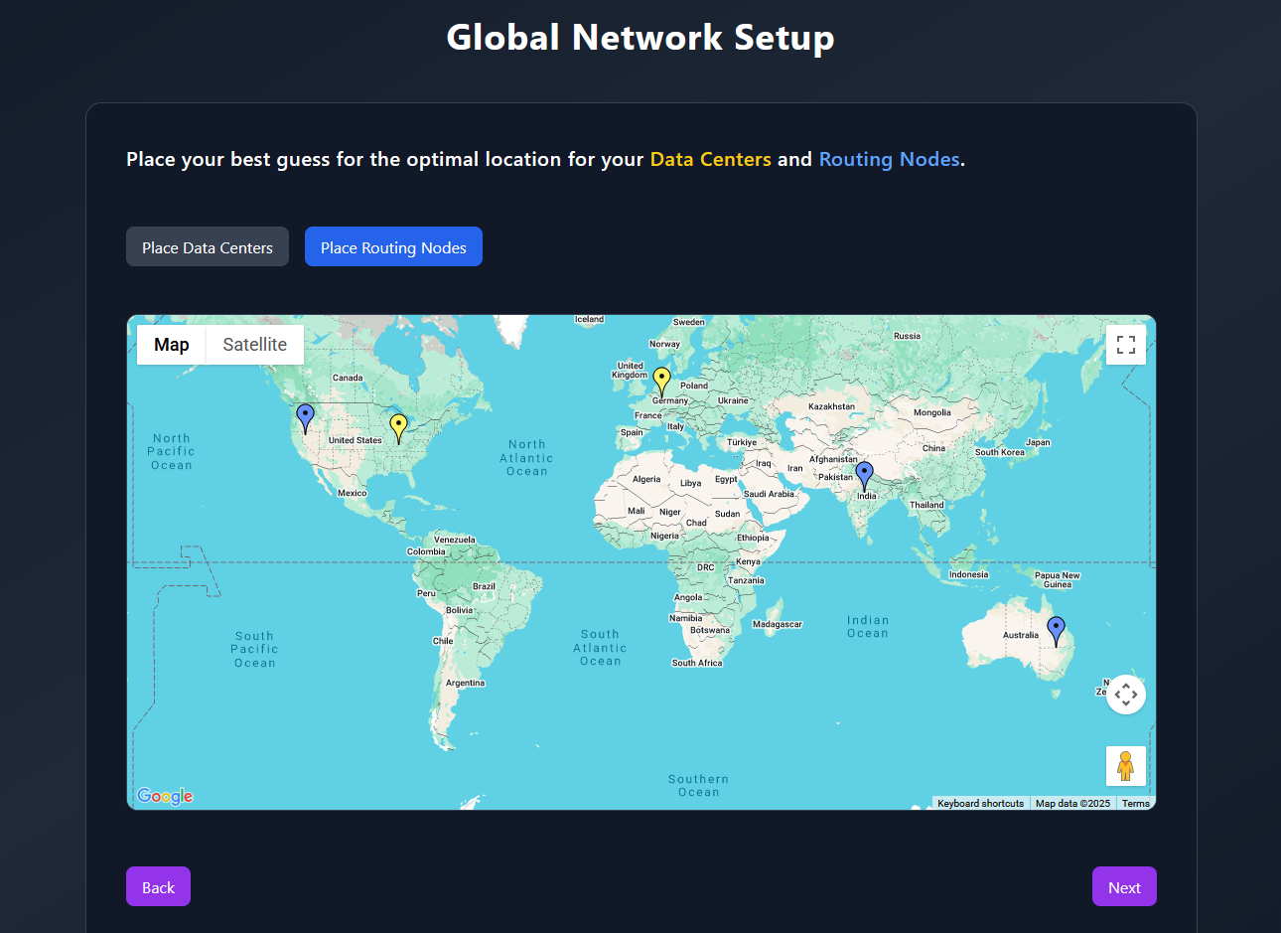This screenshot has width=1281, height=933.
Task: Click the North Atlantic Ocean label
Action: pyautogui.click(x=526, y=458)
